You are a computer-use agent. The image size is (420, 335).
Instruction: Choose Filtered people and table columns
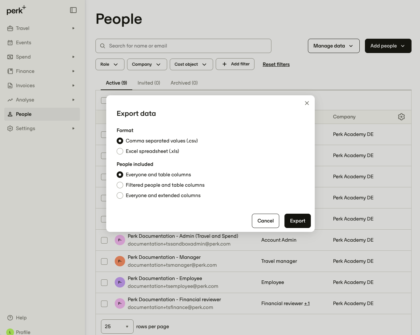click(x=120, y=185)
